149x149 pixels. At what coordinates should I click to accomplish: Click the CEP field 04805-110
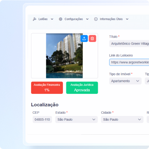[x=42, y=120]
